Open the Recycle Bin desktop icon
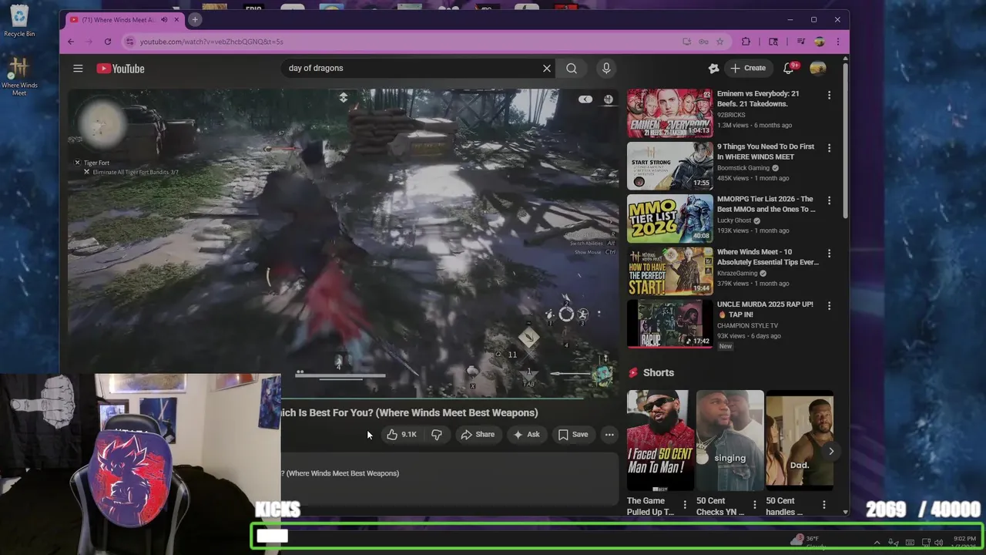Screen dimensions: 986x555 (x=19, y=21)
